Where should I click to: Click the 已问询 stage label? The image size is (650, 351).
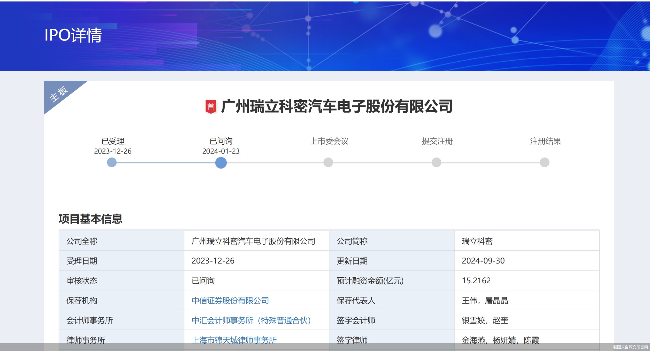point(221,141)
